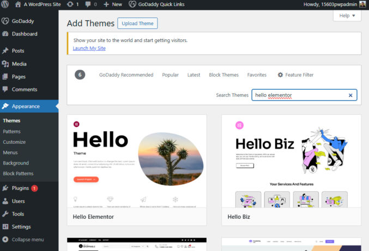Click the Hello Biz theme name

click(x=239, y=217)
